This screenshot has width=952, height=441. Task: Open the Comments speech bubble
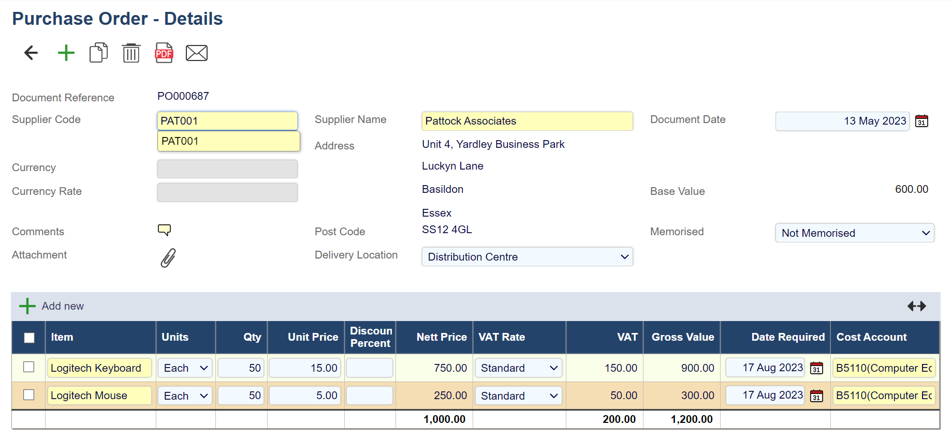(x=164, y=230)
